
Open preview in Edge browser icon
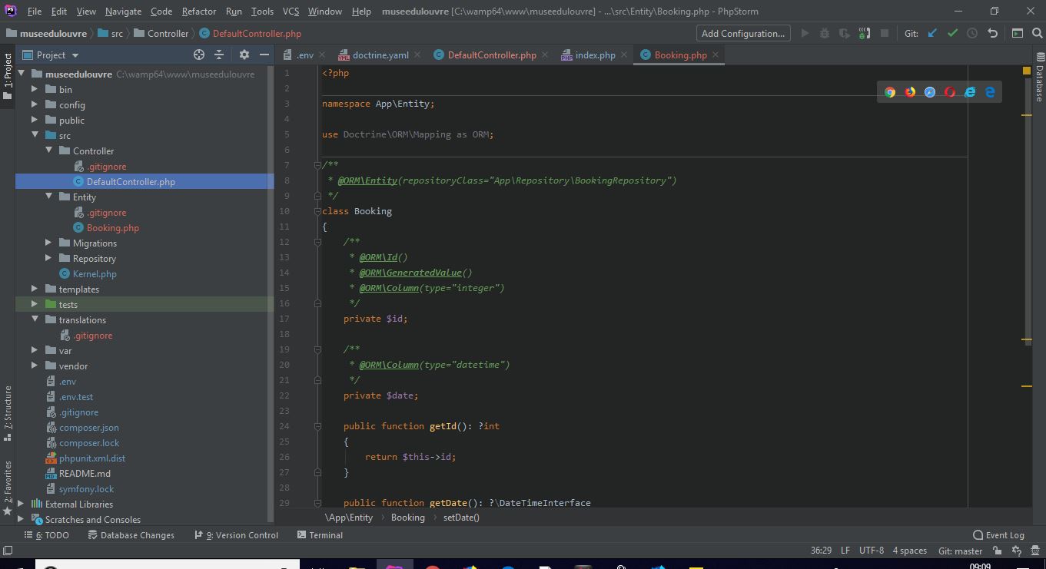[x=990, y=92]
